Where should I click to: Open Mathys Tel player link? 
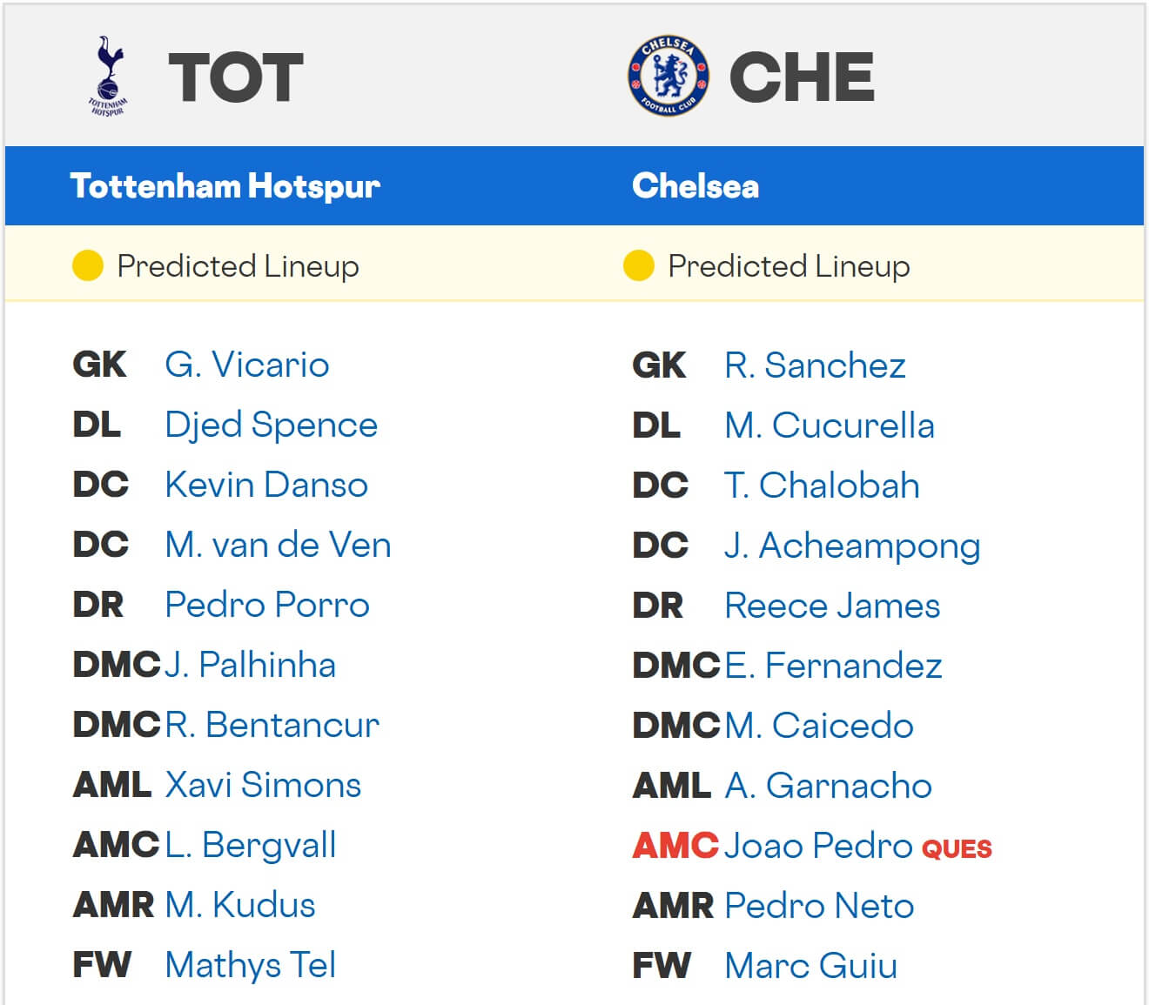[251, 965]
